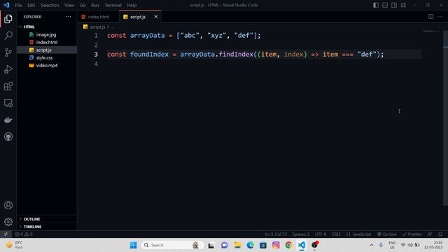Screen dimensions: 448x252
Task: Click the editor minimap
Action: (x=432, y=31)
